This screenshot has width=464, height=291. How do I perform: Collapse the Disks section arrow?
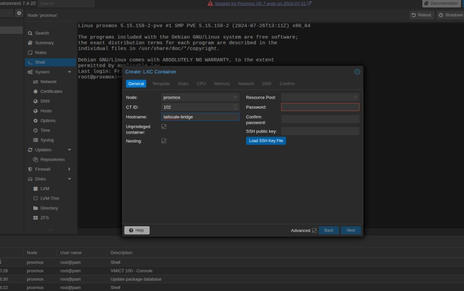[x=70, y=179]
